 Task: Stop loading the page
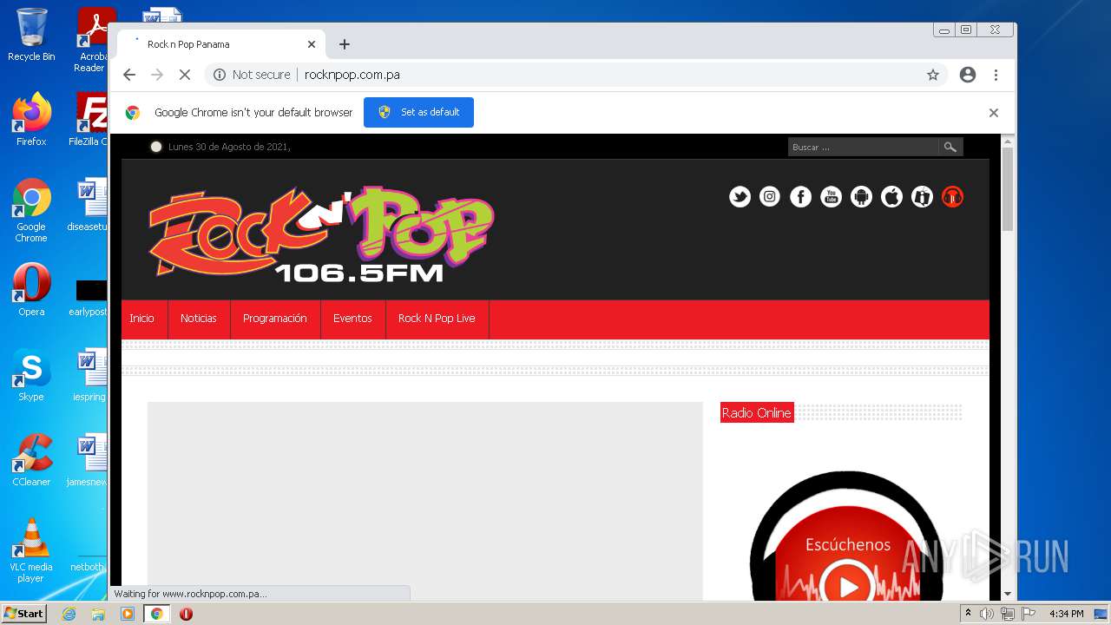tap(184, 75)
